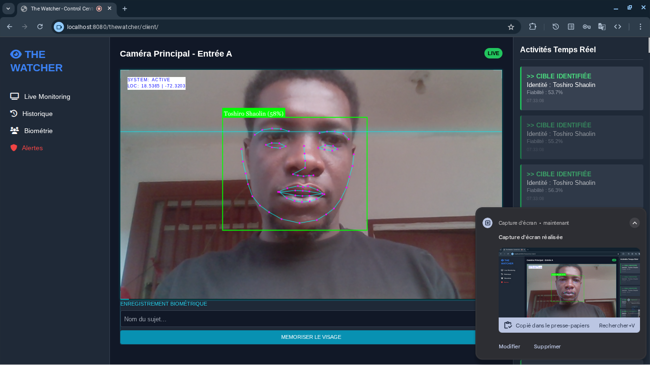Open the browser Extensions puzzle icon
Screen dimensions: 650x365
[532, 27]
